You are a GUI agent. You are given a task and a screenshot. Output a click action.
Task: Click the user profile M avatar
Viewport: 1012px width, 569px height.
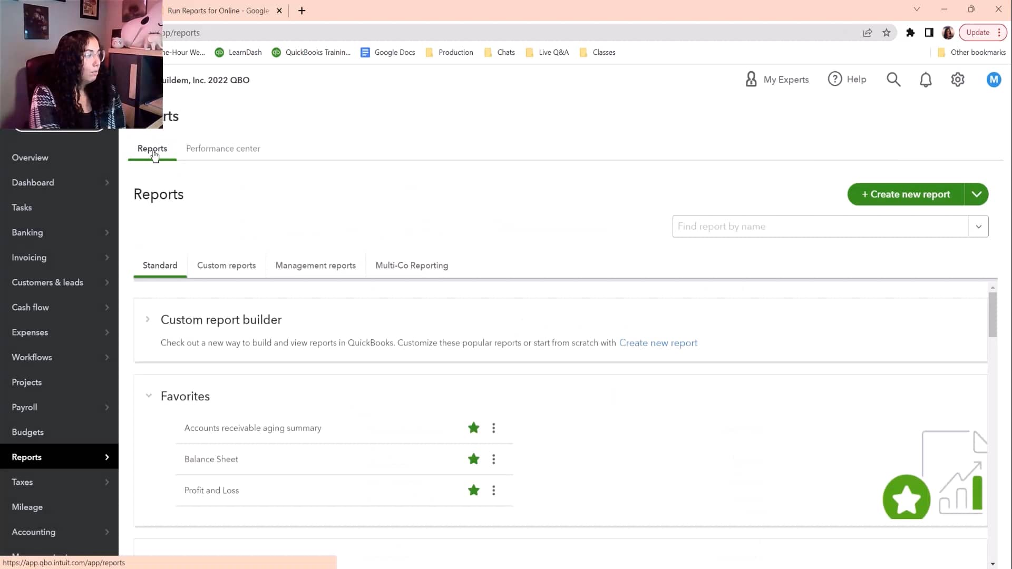coord(994,80)
